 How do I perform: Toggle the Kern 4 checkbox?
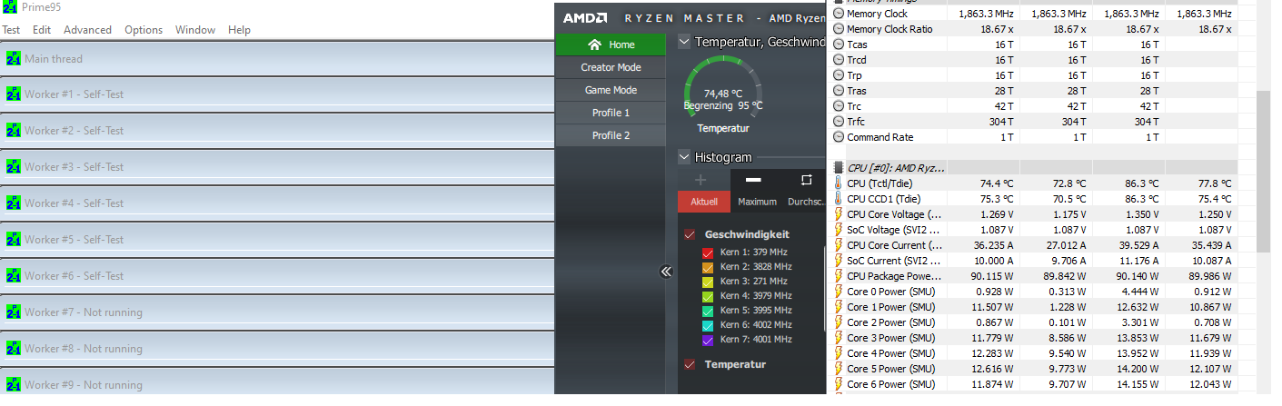pyautogui.click(x=708, y=296)
